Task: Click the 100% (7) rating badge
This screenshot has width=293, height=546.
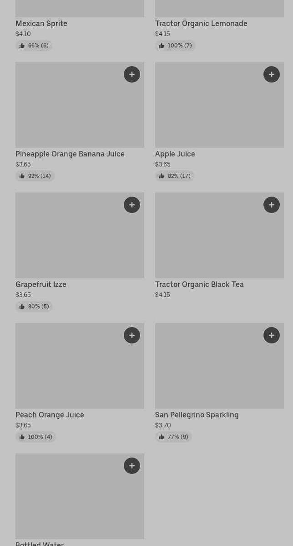Action: coord(175,46)
